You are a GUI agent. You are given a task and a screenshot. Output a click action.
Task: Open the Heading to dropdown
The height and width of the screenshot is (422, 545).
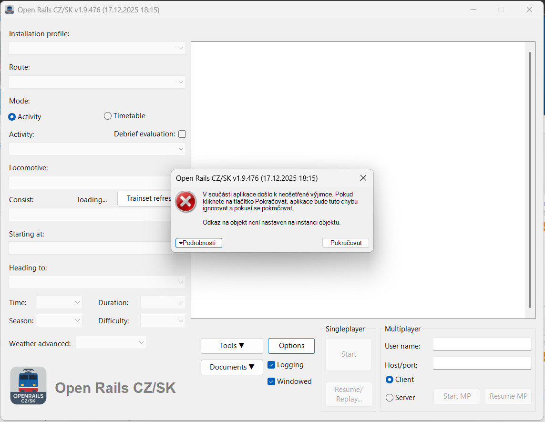point(97,282)
